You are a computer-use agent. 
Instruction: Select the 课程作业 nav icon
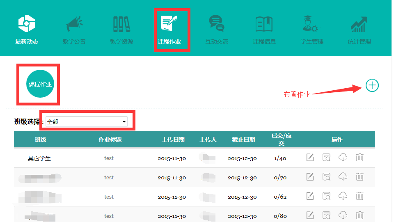(169, 24)
